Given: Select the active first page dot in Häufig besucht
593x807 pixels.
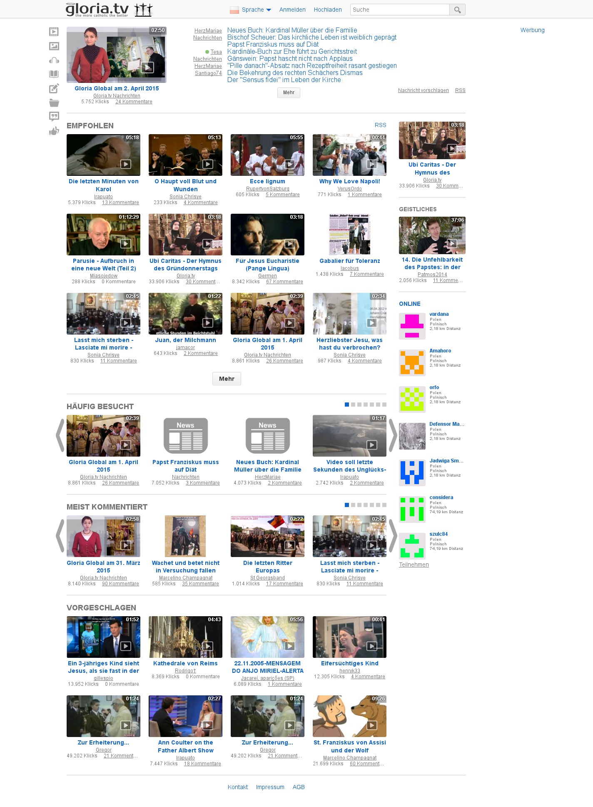Looking at the screenshot, I should 347,405.
